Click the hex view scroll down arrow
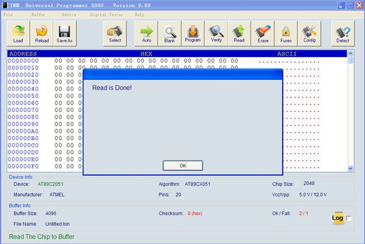Screen dimensions: 365x244 coord(350,168)
